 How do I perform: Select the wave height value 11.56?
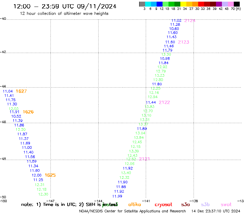30,157
